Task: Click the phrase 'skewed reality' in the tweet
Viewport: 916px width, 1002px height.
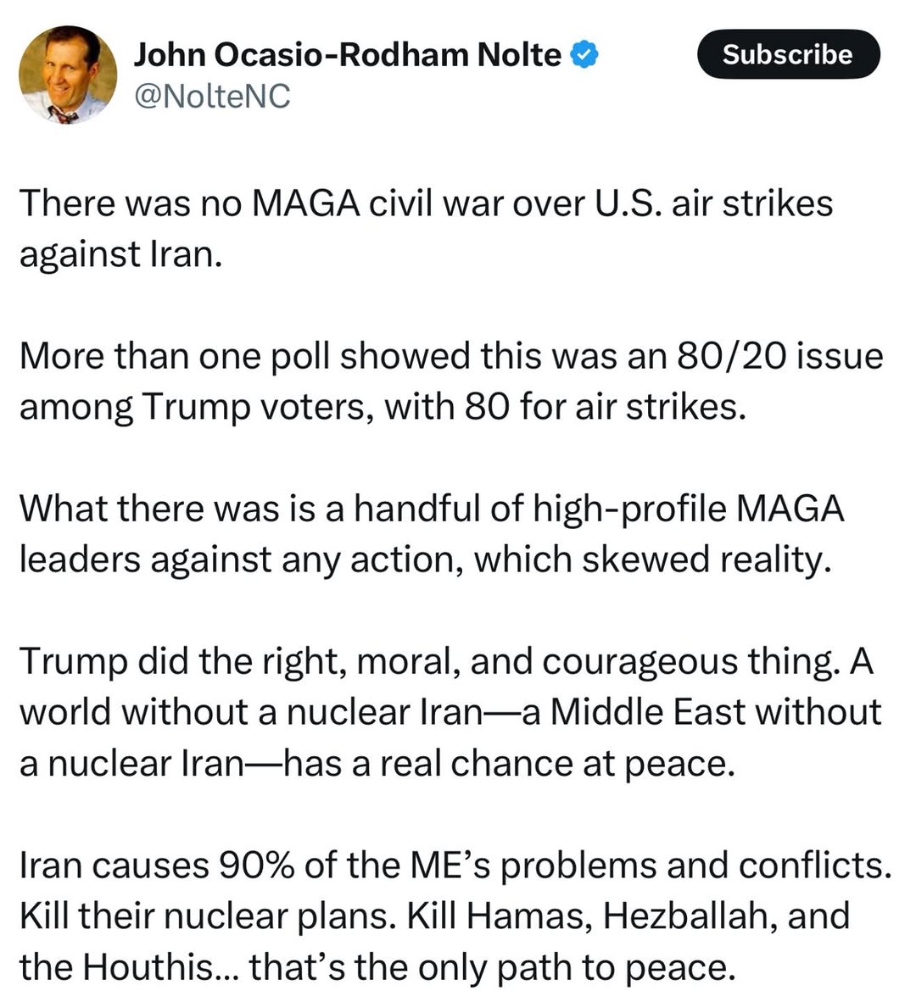Action: 707,560
